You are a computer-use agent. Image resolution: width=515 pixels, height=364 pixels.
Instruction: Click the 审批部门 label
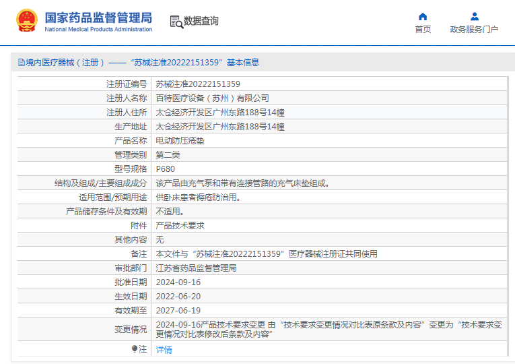coord(131,268)
